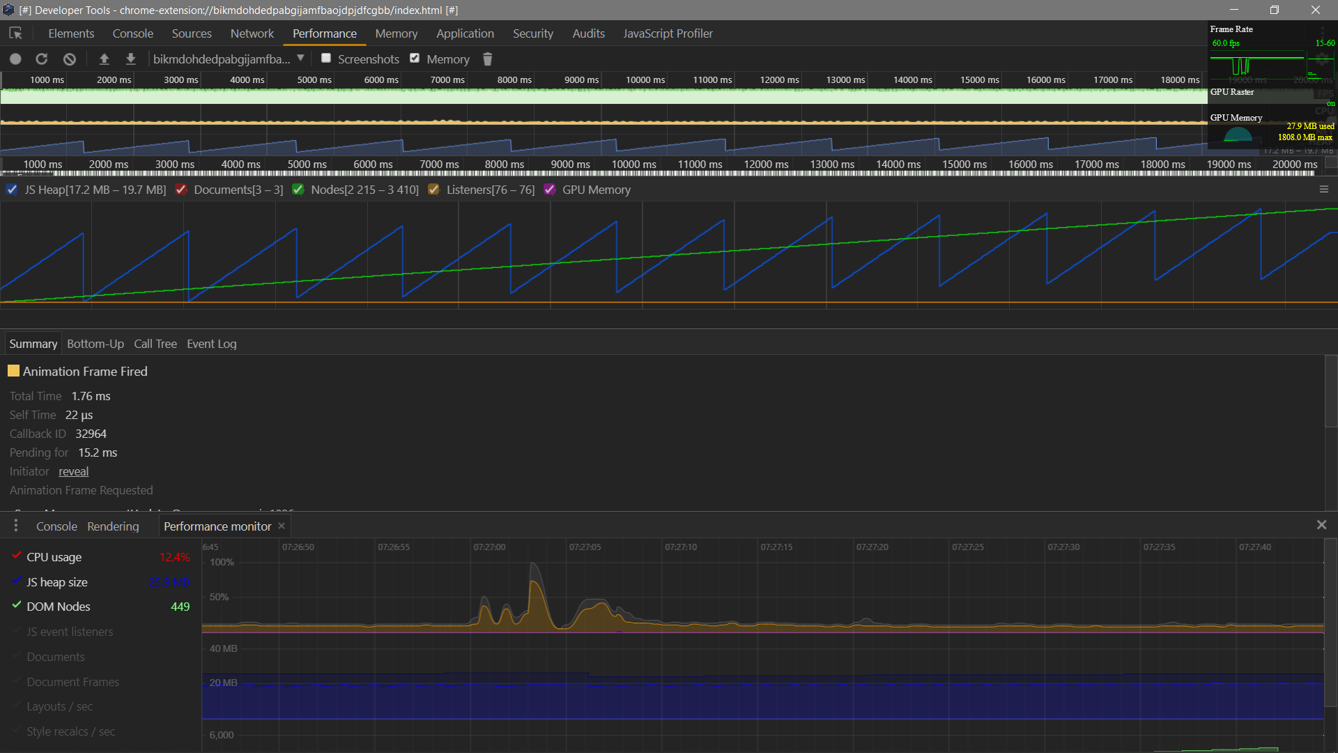Click the Callback ID value 32964
The height and width of the screenshot is (753, 1338).
(91, 434)
